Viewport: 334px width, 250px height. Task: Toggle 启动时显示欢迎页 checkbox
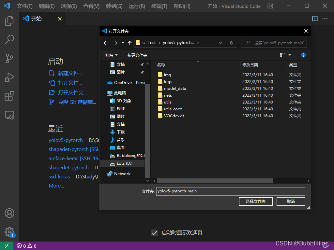[155, 233]
